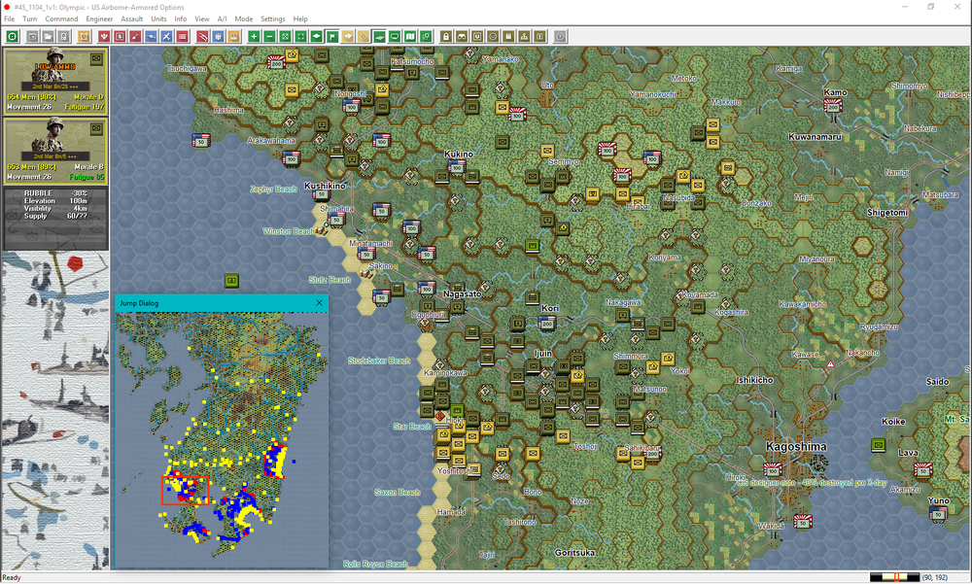Viewport: 972px width, 584px height.
Task: Open the Engineer menu
Action: click(x=99, y=19)
